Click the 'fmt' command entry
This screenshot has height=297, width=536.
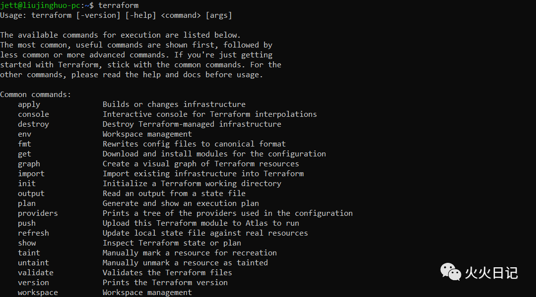[24, 144]
